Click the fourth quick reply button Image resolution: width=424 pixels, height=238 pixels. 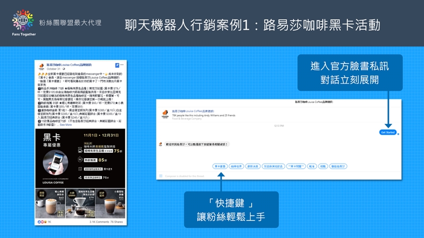pos(273,166)
